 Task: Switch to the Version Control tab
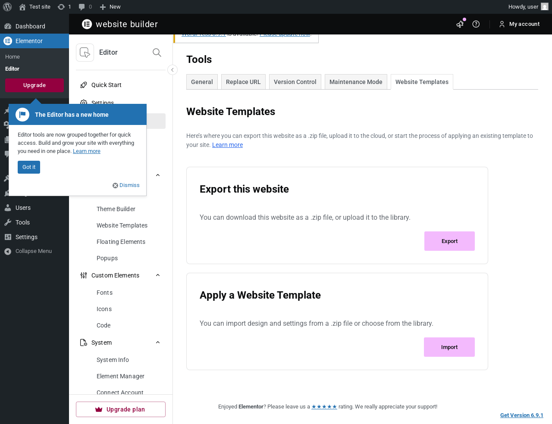tap(295, 82)
